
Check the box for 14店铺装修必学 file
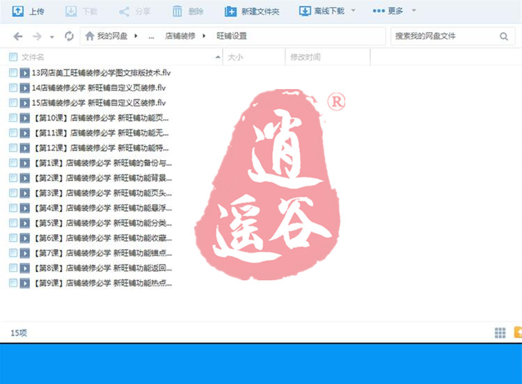coord(13,88)
